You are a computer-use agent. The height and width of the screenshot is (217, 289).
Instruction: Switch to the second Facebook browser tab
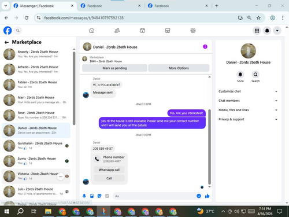point(110,6)
